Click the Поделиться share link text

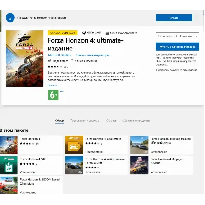[x=60, y=61]
